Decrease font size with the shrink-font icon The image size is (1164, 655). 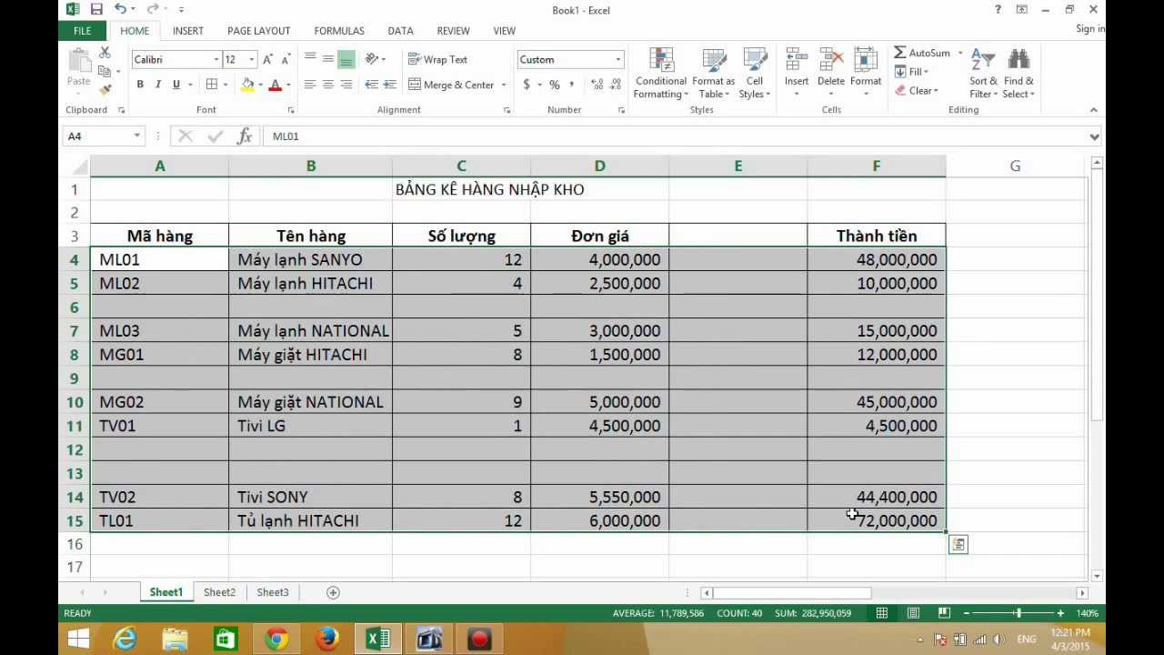coord(286,59)
